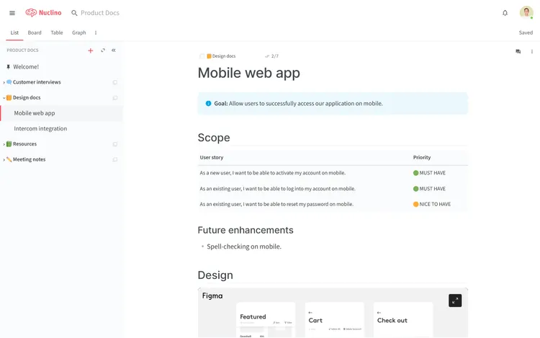Click the Mobile web app page title

coord(248,73)
